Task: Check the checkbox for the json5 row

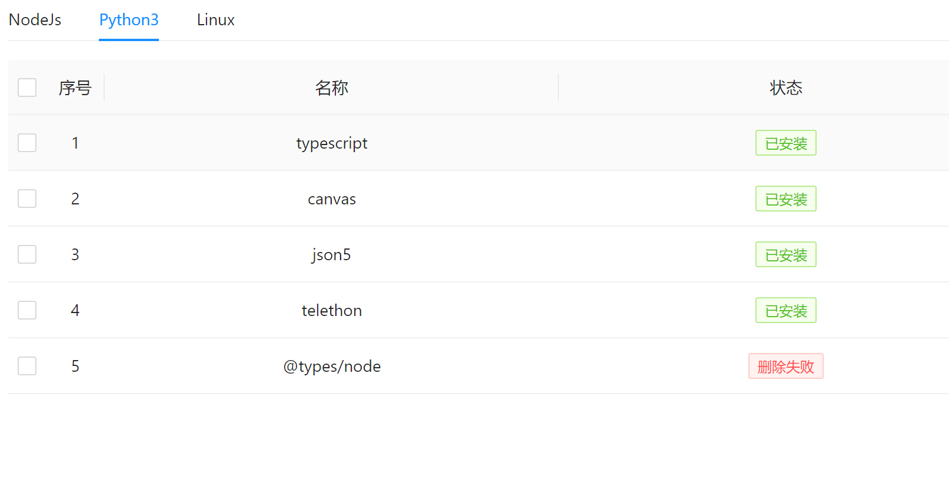Action: tap(26, 254)
